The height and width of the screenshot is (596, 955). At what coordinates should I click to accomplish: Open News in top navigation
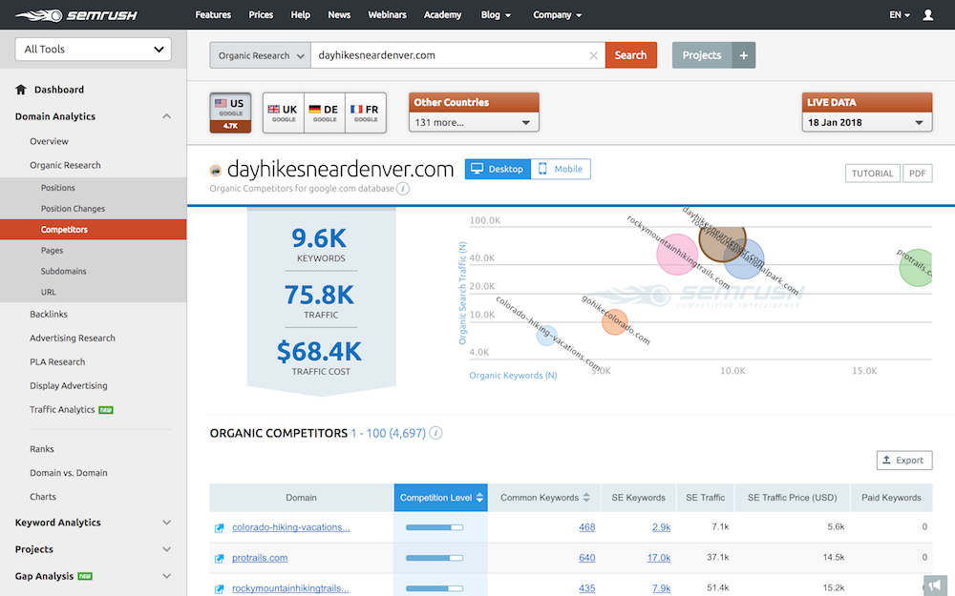(x=339, y=14)
